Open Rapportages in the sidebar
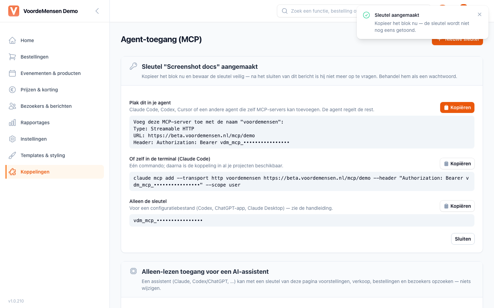The height and width of the screenshot is (308, 494). click(x=55, y=123)
